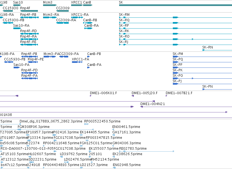
Task: Click the XRCC1-PA protein label
Action: click(80, 59)
